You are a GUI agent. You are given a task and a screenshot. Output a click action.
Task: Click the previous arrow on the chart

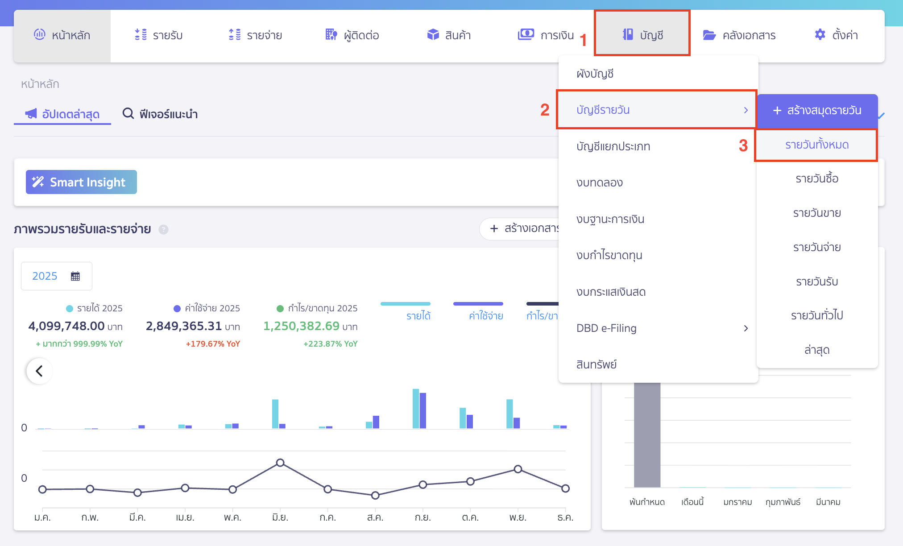tap(39, 371)
